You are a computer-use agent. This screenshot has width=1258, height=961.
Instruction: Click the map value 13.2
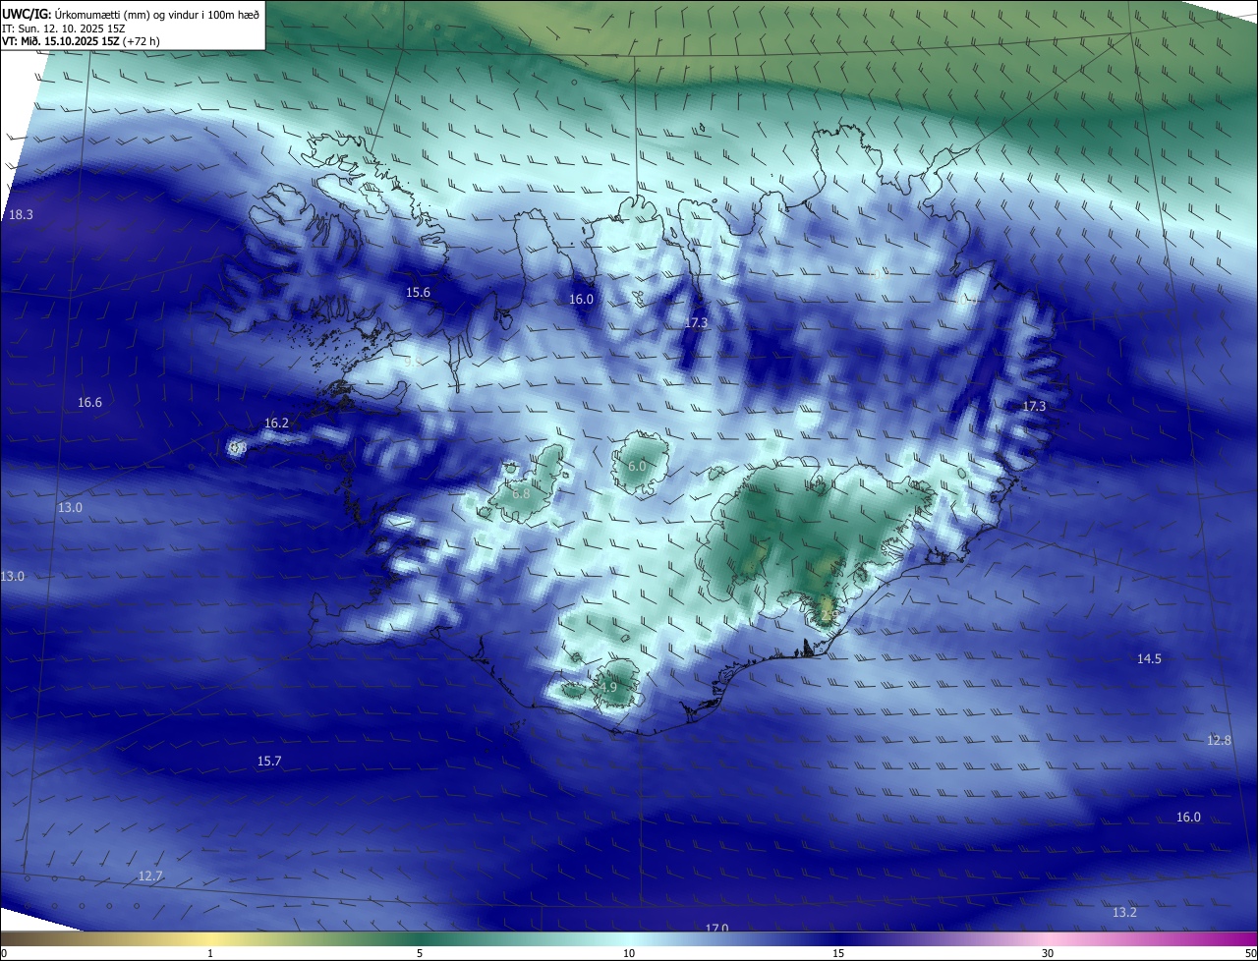(x=1125, y=914)
